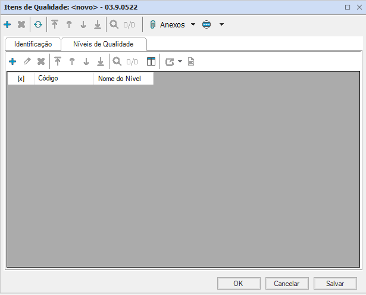Click the pencil edit icon in inner toolbar

click(x=27, y=61)
